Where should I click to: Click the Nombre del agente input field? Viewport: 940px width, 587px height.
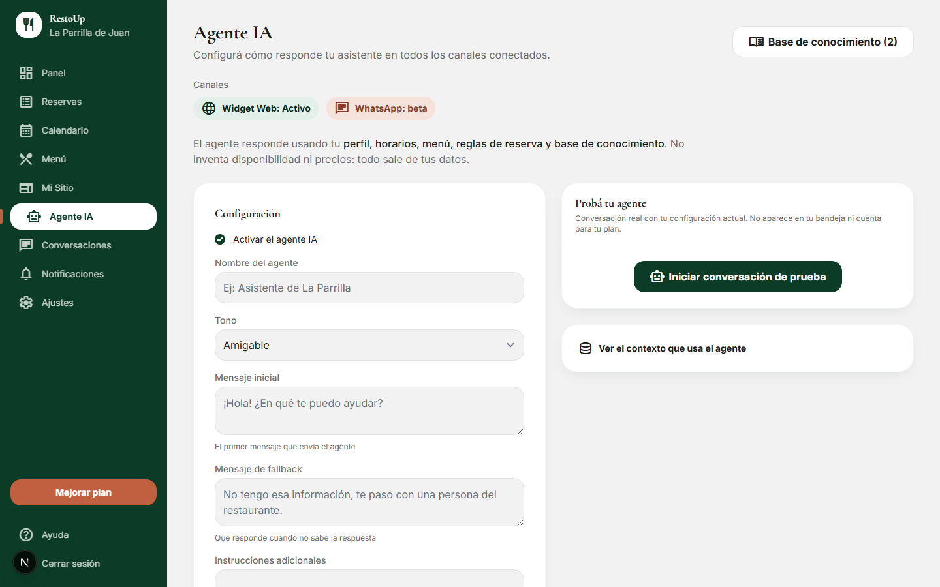click(369, 288)
